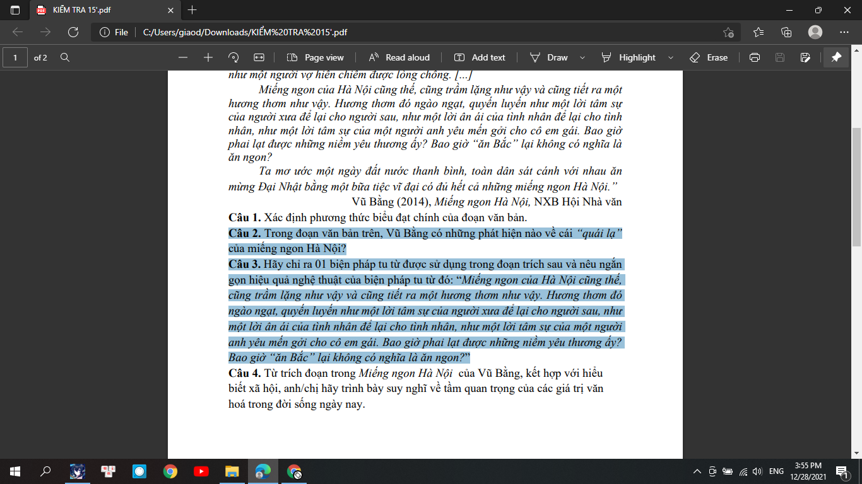Viewport: 862px width, 484px height.
Task: Expand the Highlight color dropdown arrow
Action: coord(670,57)
